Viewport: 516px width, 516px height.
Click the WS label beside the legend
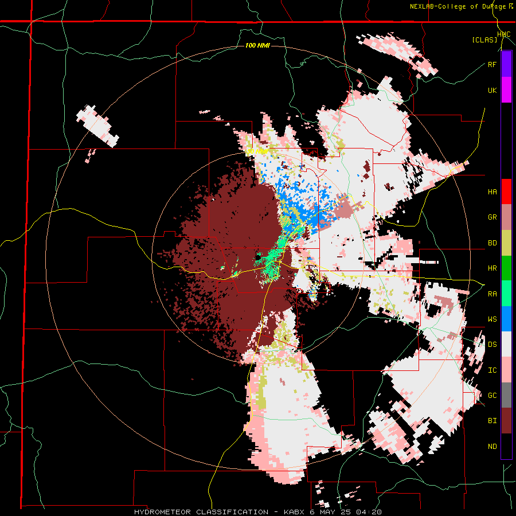(x=492, y=319)
